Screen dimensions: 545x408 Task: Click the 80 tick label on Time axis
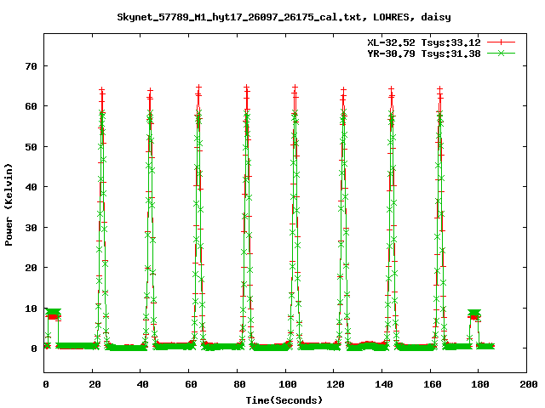(239, 384)
